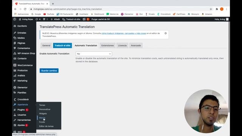Open the Google bookmark
242x136 pixels.
pyautogui.click(x=36, y=14)
